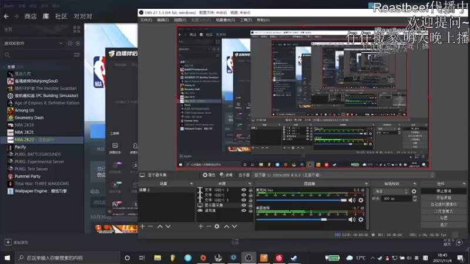Open Windows Start menu
The image size is (470, 264).
[x=7, y=258]
